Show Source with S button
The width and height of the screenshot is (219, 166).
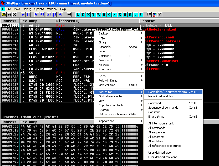click(x=141, y=15)
